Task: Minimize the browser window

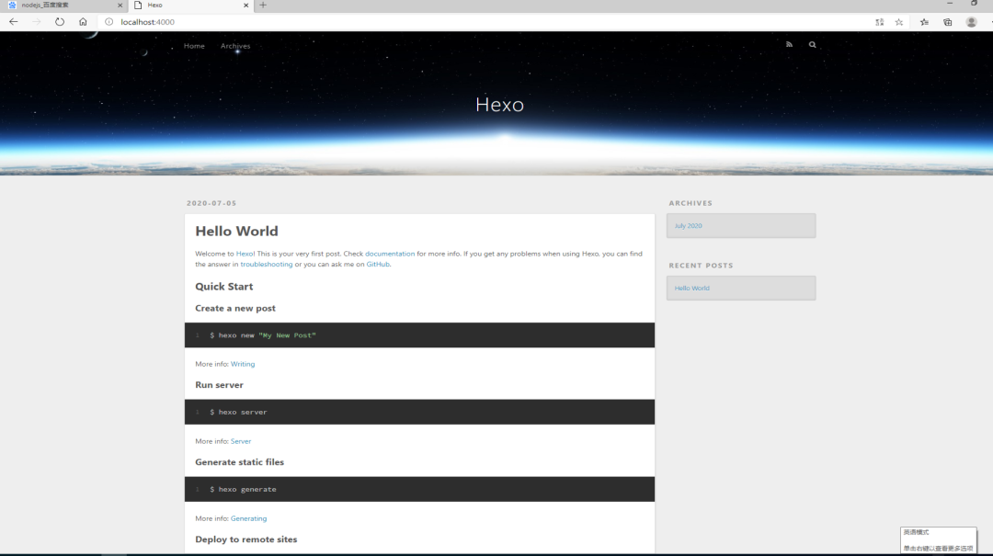Action: click(949, 4)
